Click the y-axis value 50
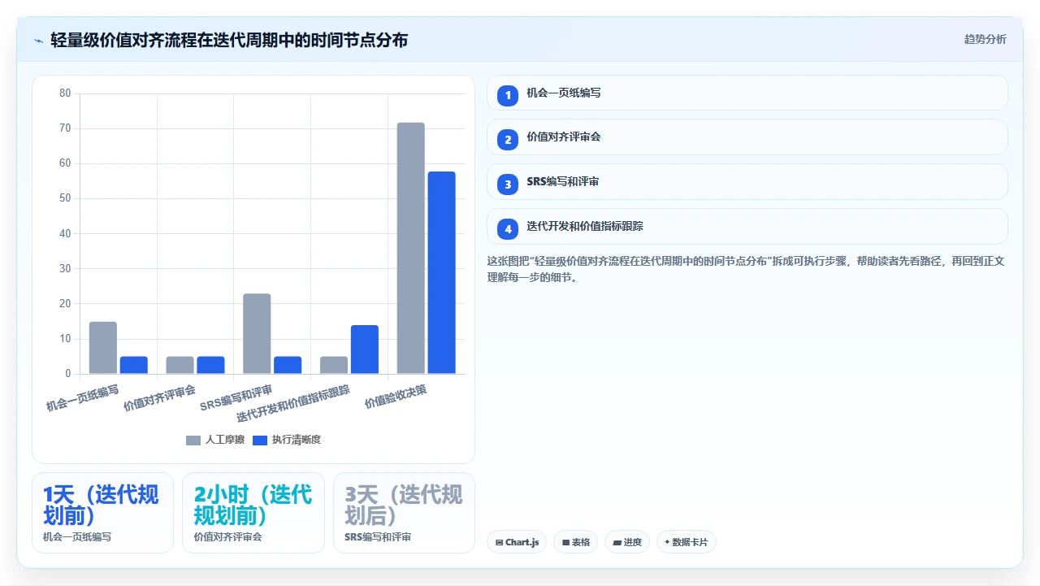This screenshot has height=586, width=1040. point(65,198)
